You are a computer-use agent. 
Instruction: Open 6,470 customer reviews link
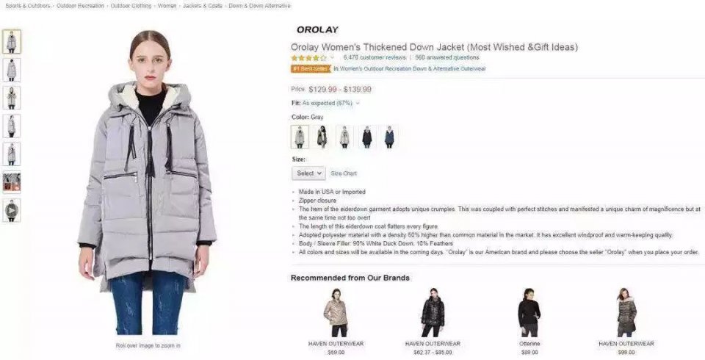pyautogui.click(x=374, y=57)
